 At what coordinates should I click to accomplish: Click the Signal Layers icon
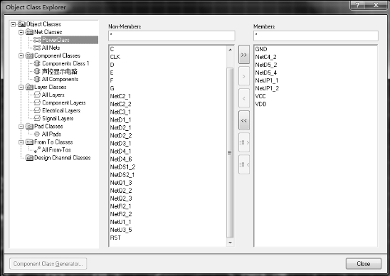37,118
